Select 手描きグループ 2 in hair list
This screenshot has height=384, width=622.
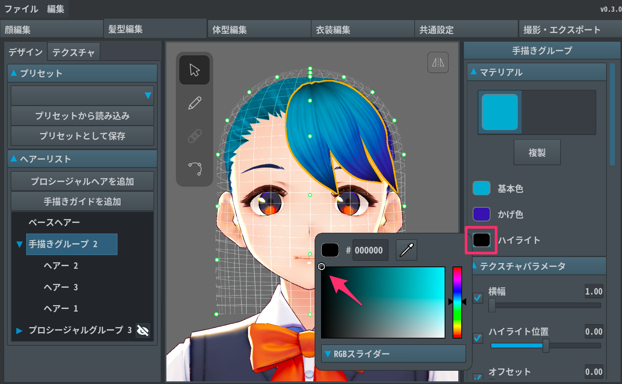coord(72,244)
